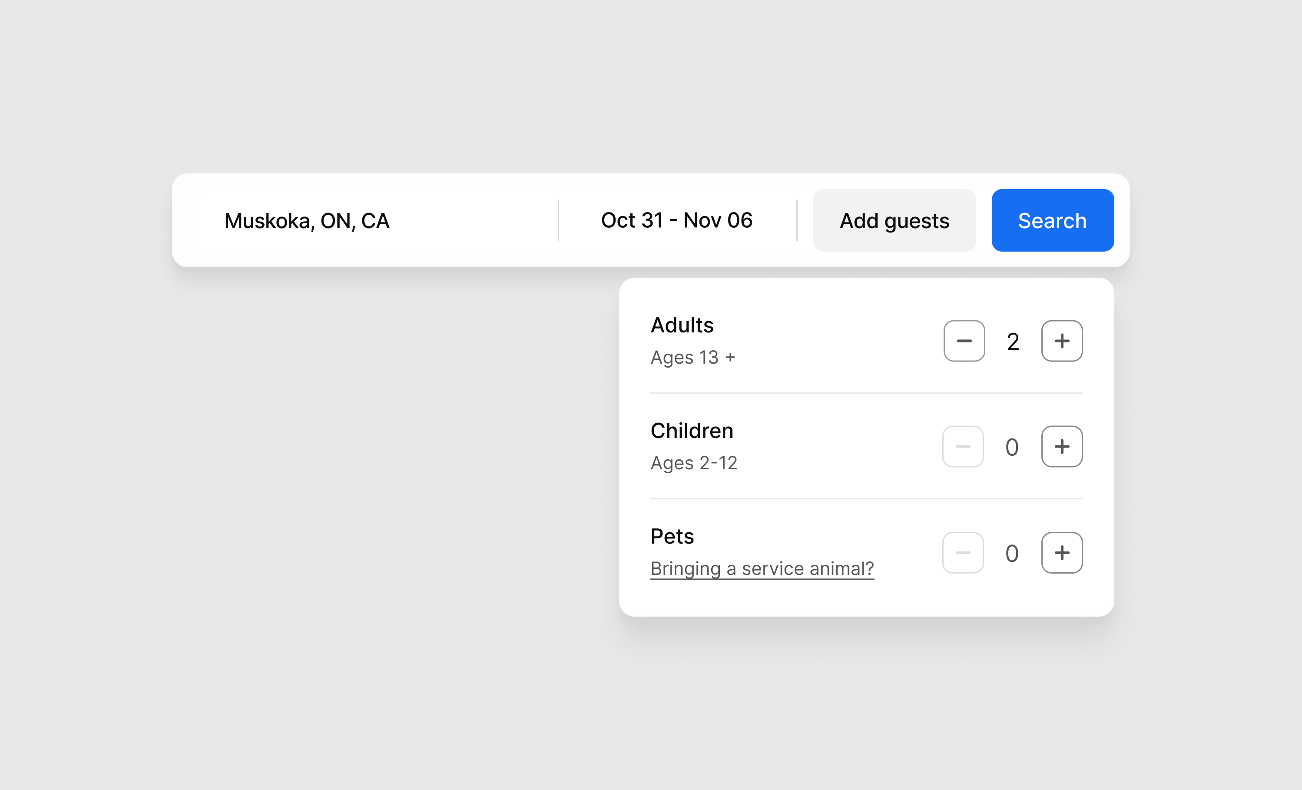Click the Pets count value of 0
Screen dimensions: 1302x790
[x=1012, y=554]
